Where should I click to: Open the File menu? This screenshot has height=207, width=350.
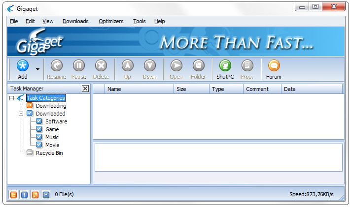point(14,21)
